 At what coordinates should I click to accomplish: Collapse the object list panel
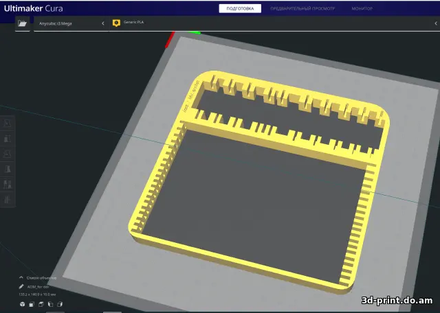[21, 278]
